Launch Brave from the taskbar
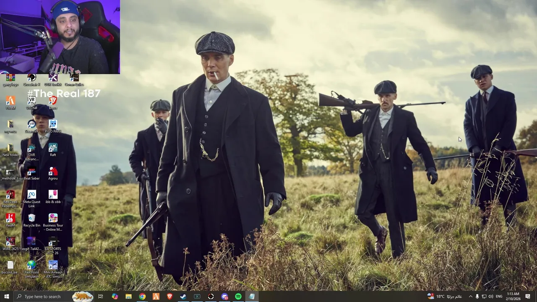 pos(169,297)
